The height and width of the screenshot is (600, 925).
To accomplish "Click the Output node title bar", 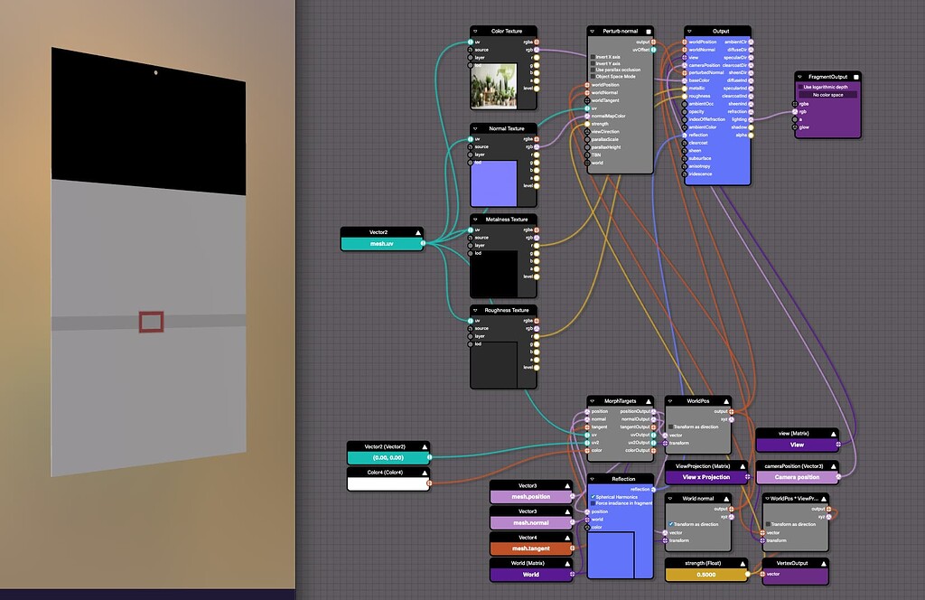I will (x=720, y=31).
